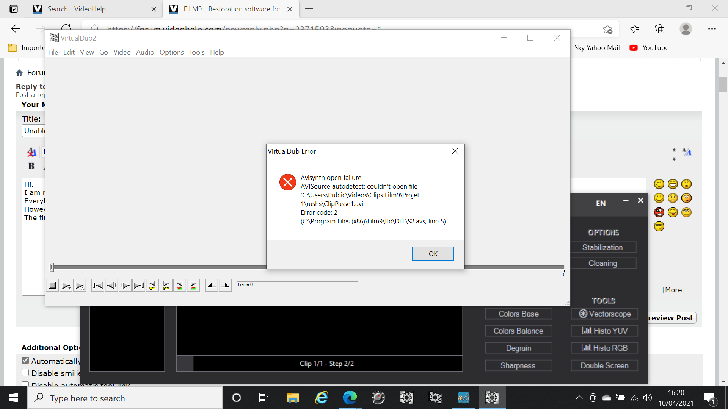Jump to end of video
The image size is (728, 409).
tap(139, 285)
